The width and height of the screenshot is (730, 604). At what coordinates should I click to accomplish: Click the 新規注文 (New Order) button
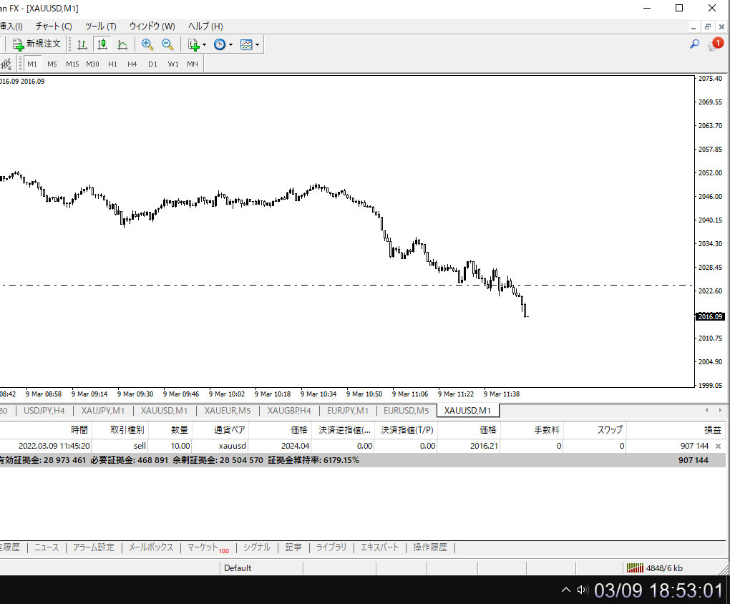pos(37,44)
